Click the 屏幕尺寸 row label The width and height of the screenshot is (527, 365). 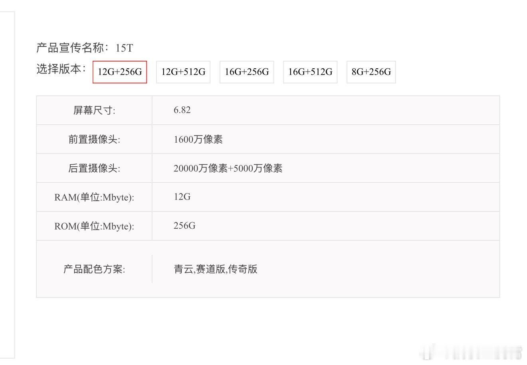point(94,110)
